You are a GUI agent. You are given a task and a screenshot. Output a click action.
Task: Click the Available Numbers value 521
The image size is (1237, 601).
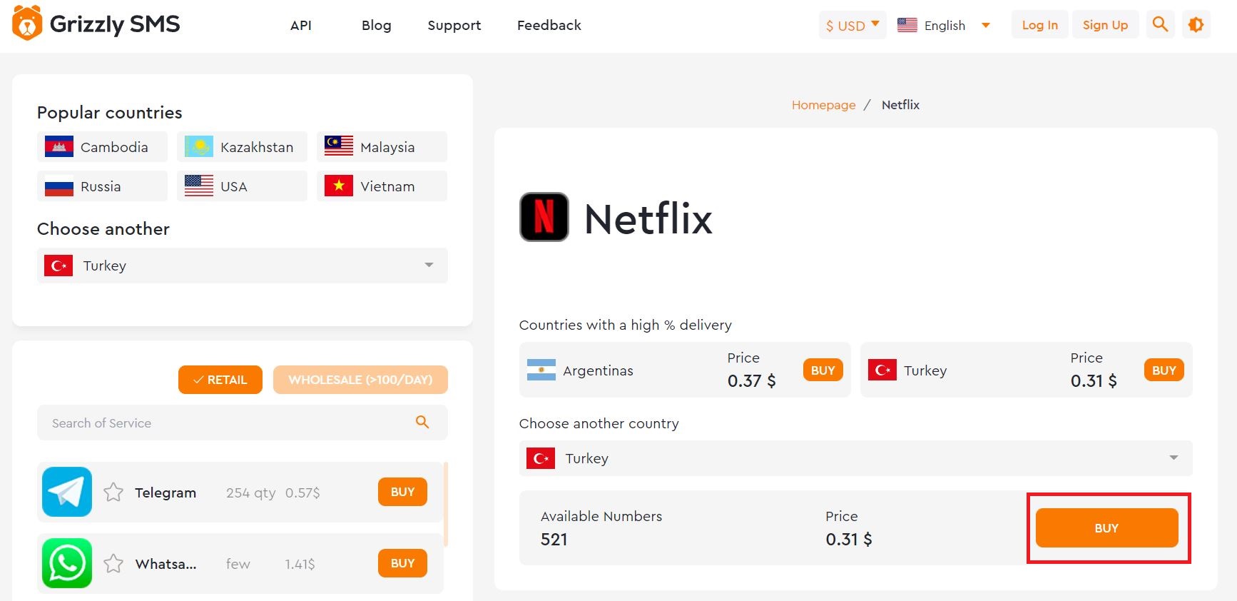554,539
